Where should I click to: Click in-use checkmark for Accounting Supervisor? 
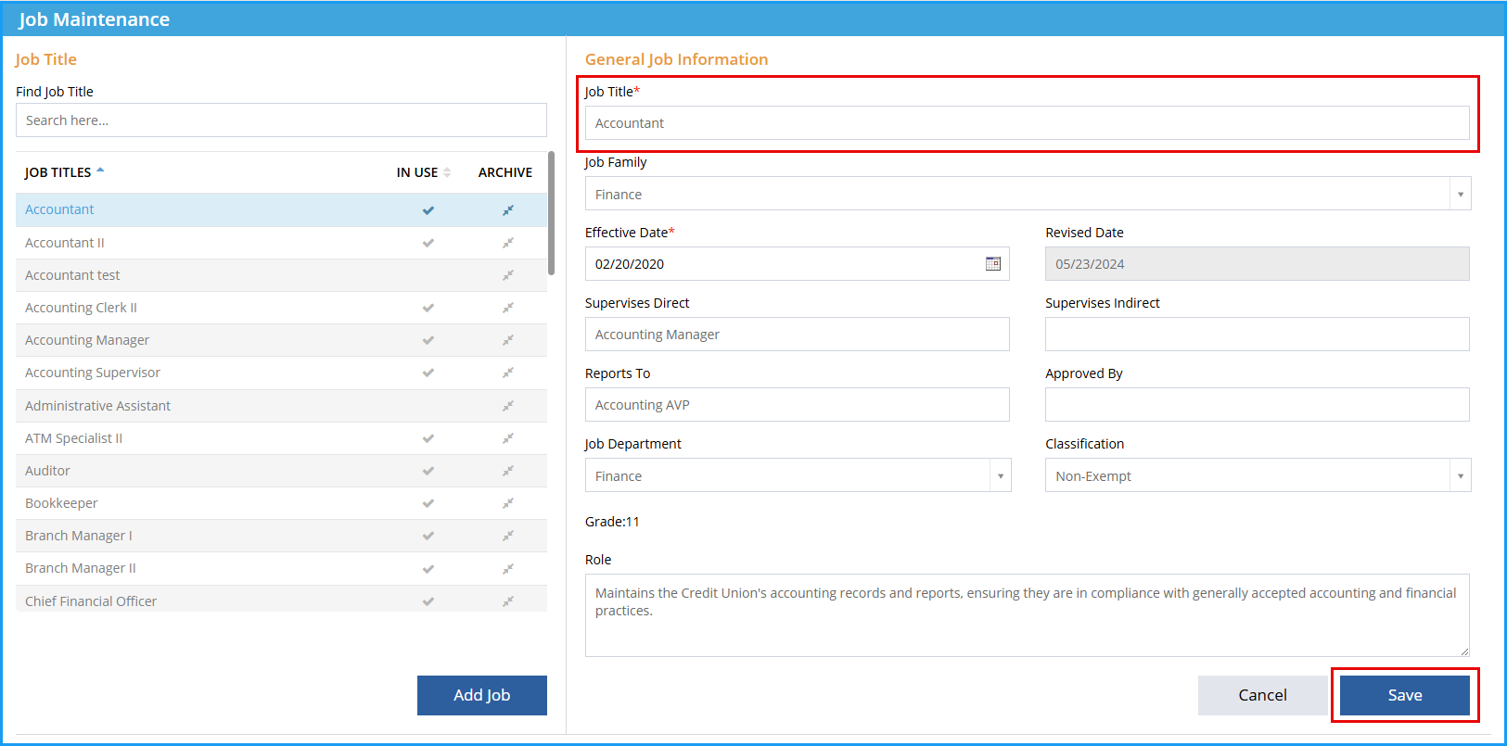pyautogui.click(x=428, y=373)
